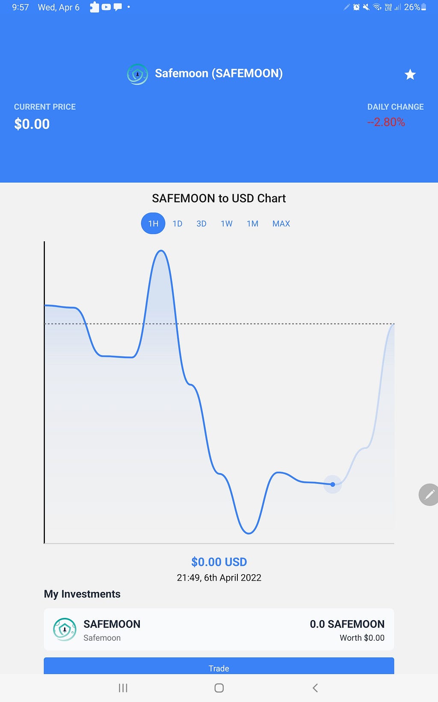Select the MAX chart range

pyautogui.click(x=281, y=224)
